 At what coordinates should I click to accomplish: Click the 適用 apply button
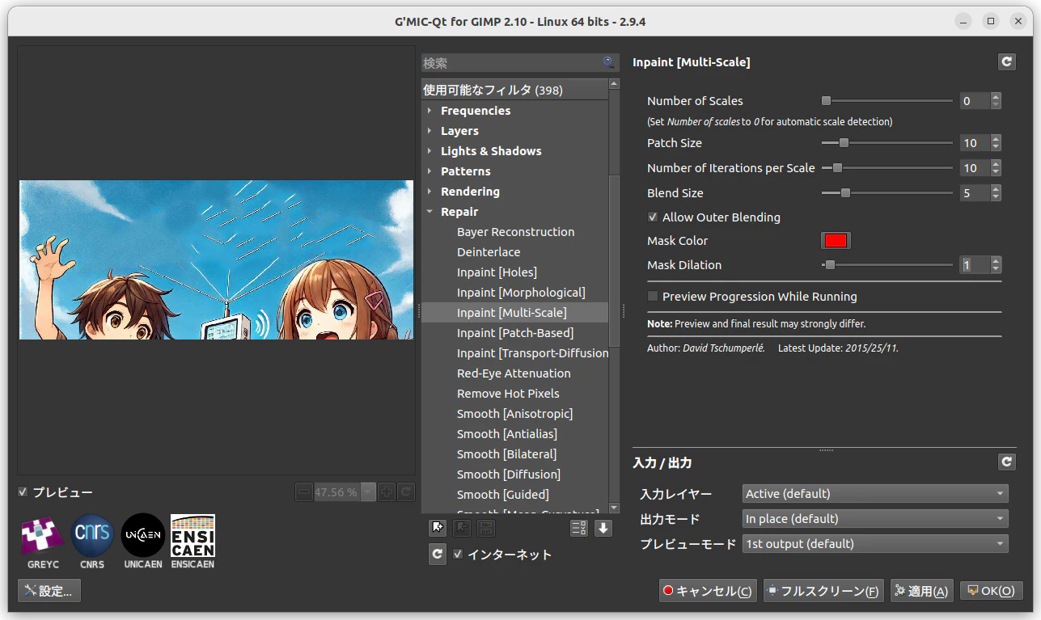[922, 591]
